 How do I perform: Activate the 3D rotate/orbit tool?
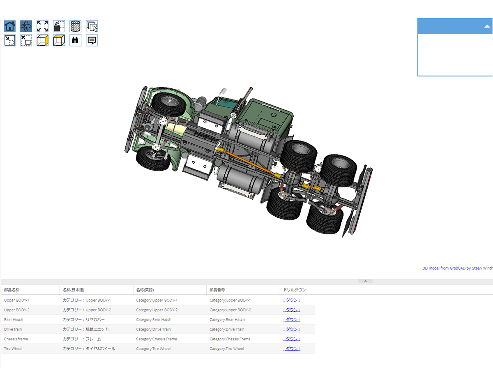[x=26, y=26]
